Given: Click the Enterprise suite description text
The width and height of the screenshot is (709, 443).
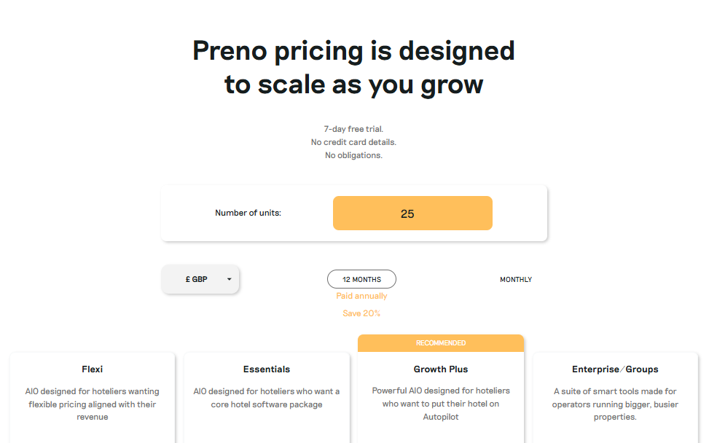Looking at the screenshot, I should pos(615,404).
